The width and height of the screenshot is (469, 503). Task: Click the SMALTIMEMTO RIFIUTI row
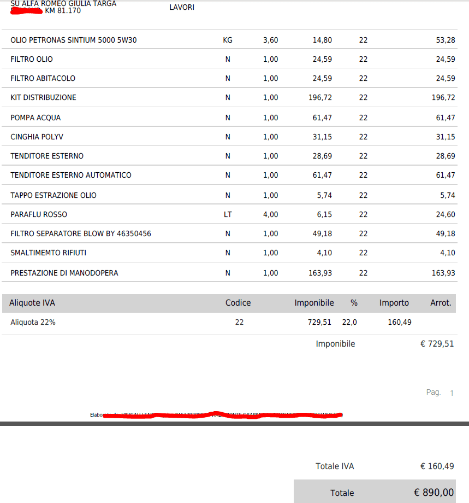click(49, 253)
